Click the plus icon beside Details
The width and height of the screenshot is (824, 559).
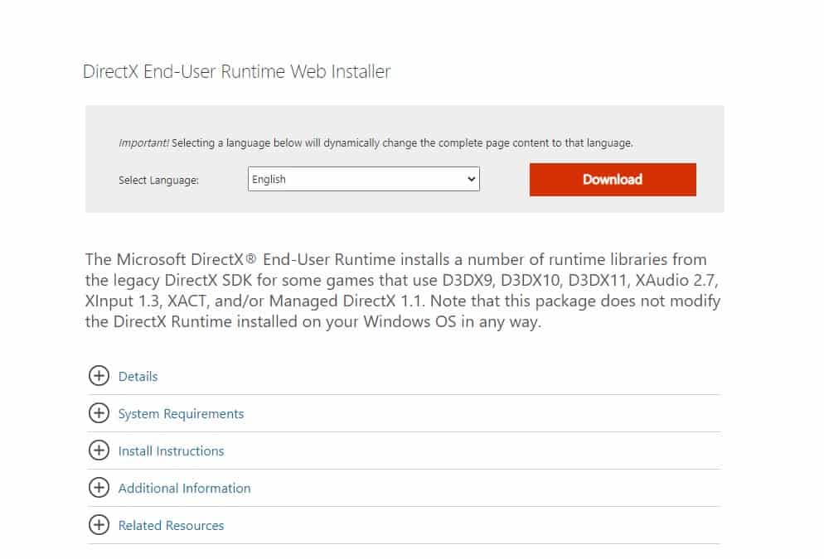[99, 376]
